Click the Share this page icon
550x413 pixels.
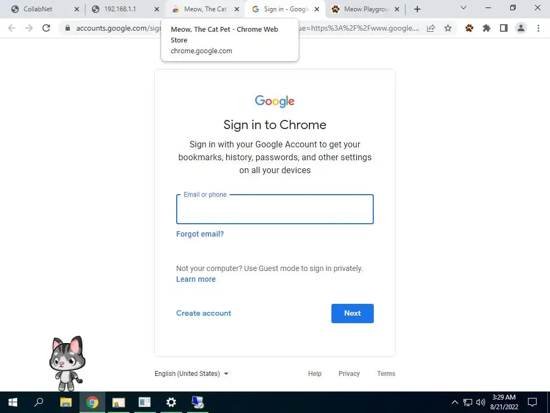[431, 28]
